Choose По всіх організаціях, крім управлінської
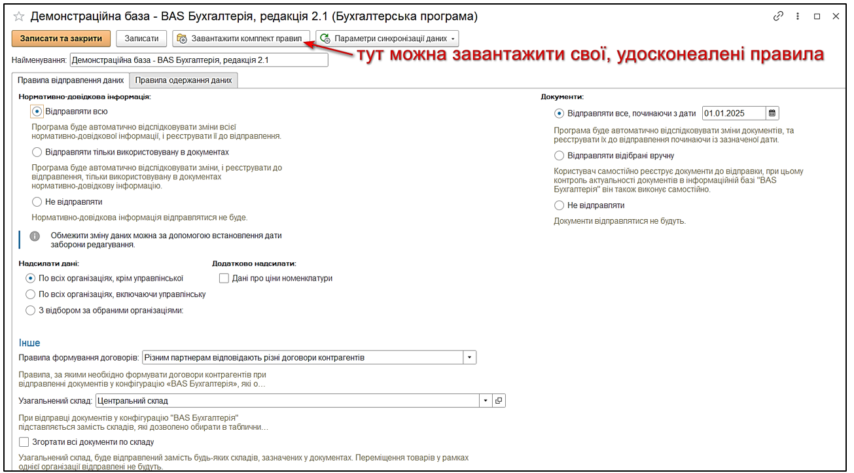This screenshot has height=473, width=854. 30,278
